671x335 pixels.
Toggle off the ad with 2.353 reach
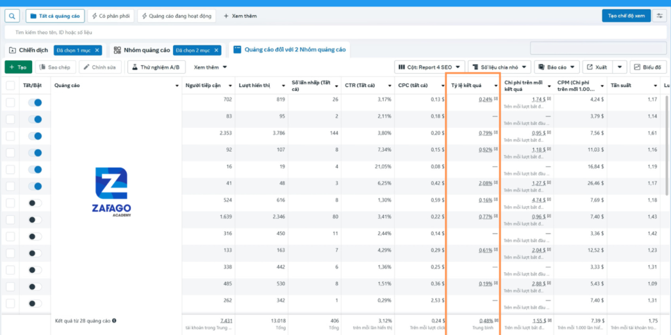35,136
